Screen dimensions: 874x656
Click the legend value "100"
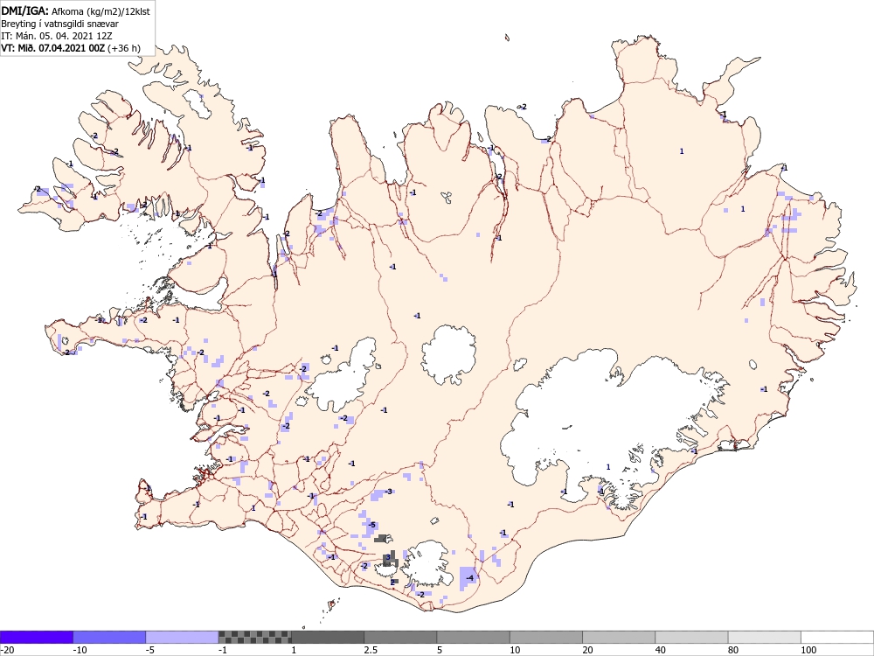click(x=808, y=650)
